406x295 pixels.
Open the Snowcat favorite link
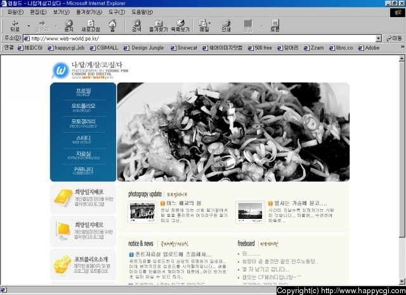coord(184,48)
